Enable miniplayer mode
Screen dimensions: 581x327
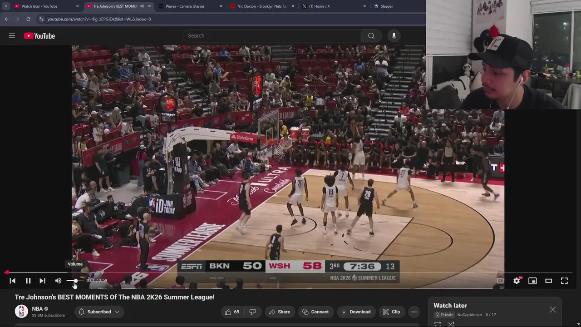click(532, 281)
